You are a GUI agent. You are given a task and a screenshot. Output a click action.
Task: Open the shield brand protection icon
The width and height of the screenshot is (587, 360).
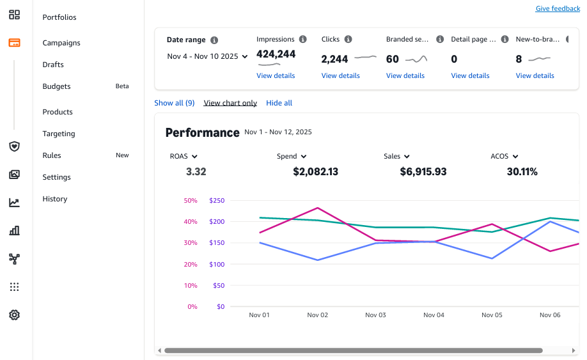click(x=14, y=146)
